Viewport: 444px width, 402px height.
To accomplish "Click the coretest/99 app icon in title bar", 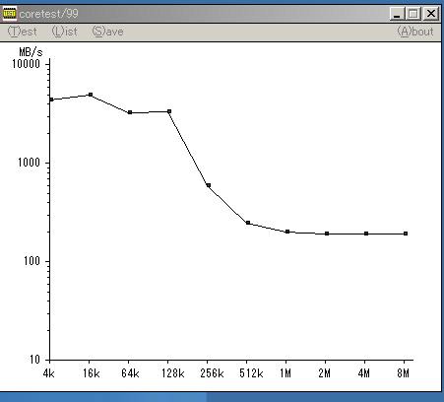I will (x=9, y=14).
